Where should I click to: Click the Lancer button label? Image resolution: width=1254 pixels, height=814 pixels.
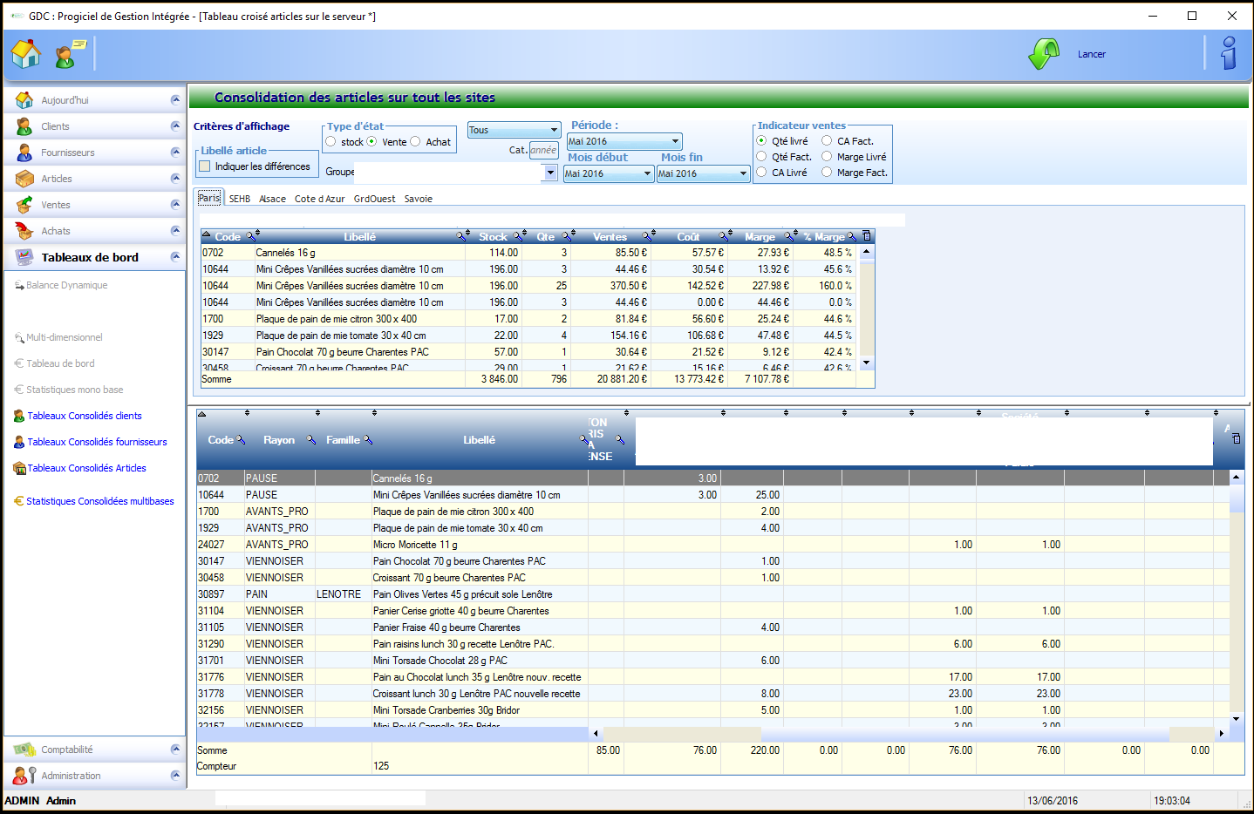(x=1091, y=54)
